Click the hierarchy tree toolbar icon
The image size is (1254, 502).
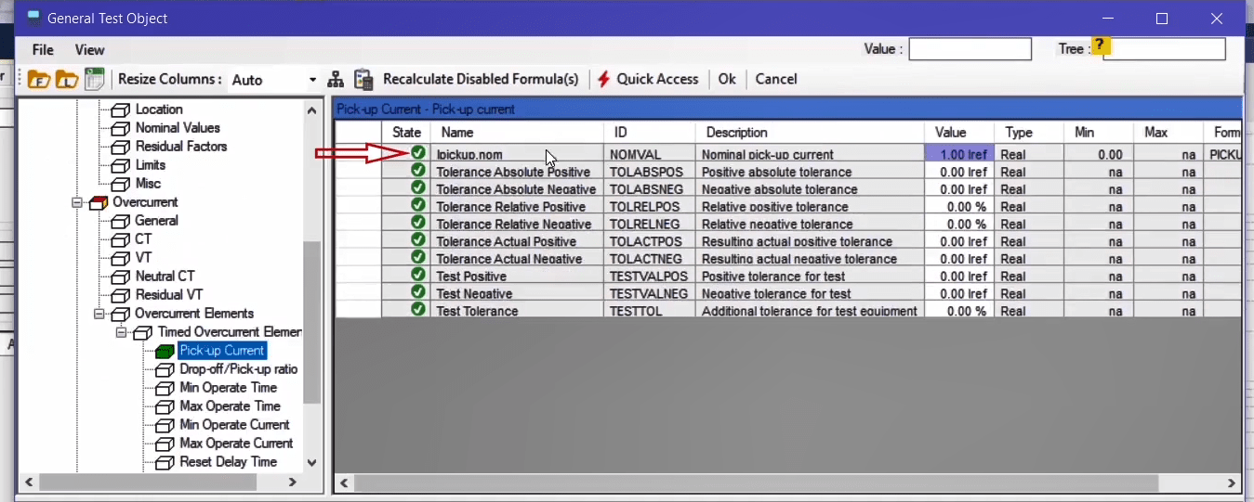click(x=336, y=80)
